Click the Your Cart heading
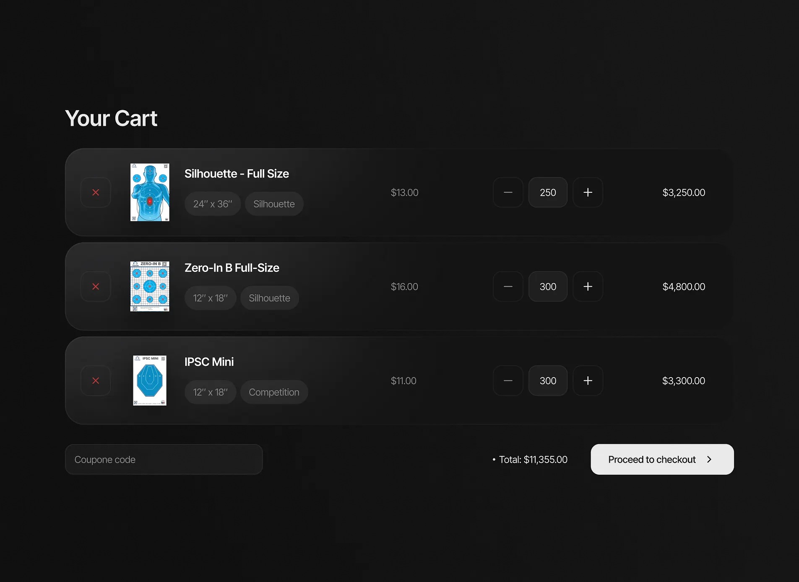 (111, 119)
